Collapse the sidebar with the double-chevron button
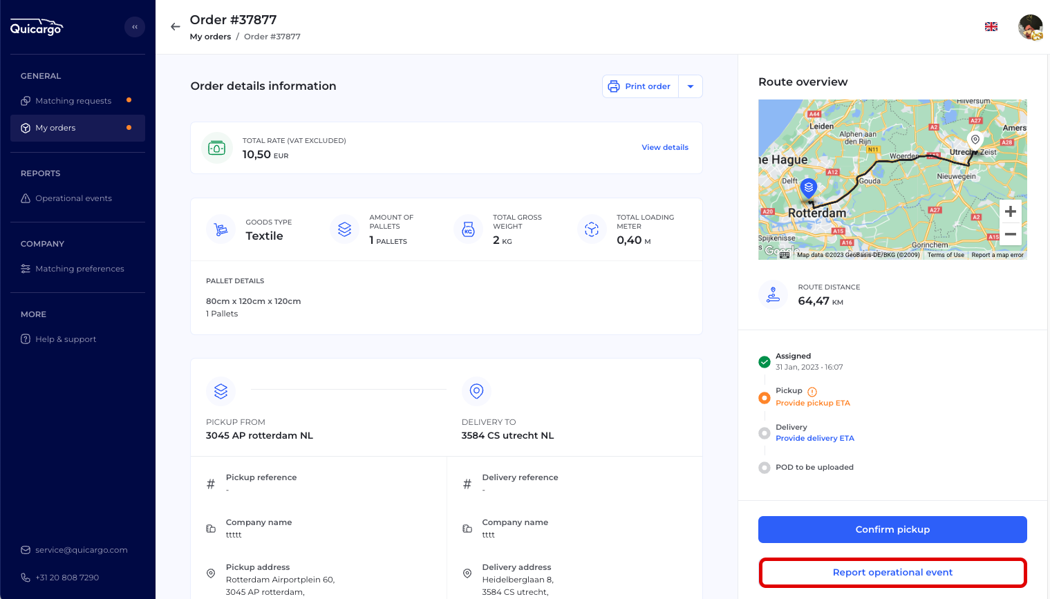 tap(135, 27)
